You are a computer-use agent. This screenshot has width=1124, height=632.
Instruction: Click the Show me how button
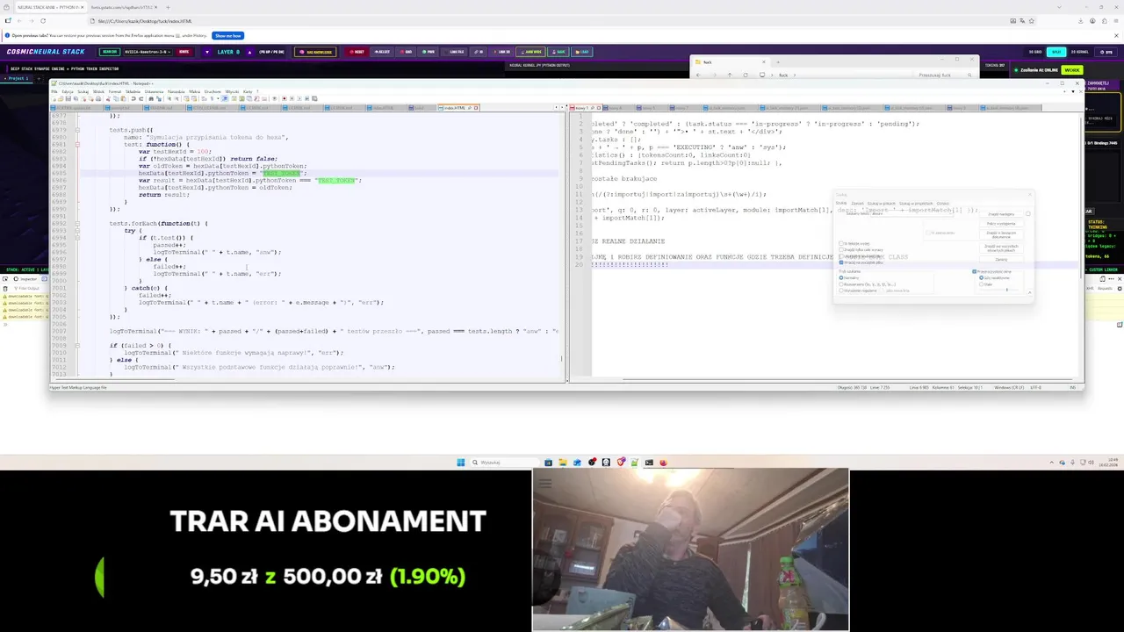click(x=227, y=35)
